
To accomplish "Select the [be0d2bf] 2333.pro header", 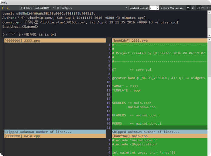I will [159, 41].
